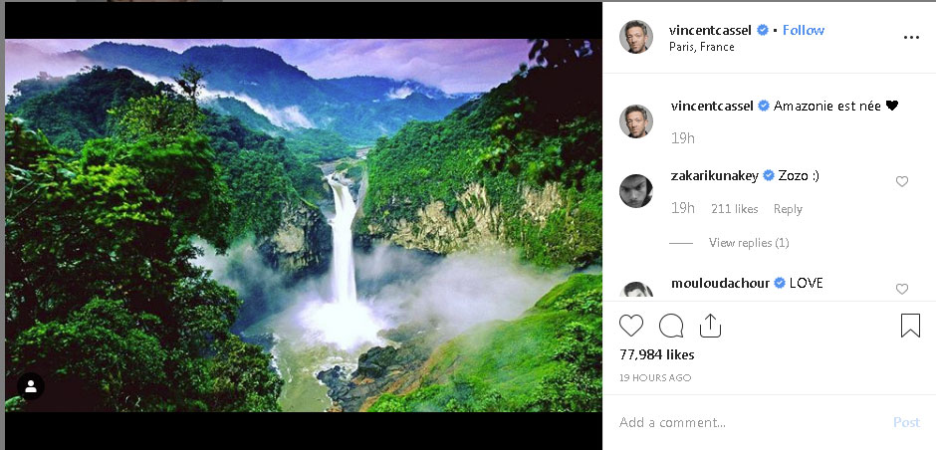Click the waterfall photo
The width and height of the screenshot is (936, 450).
tap(303, 225)
